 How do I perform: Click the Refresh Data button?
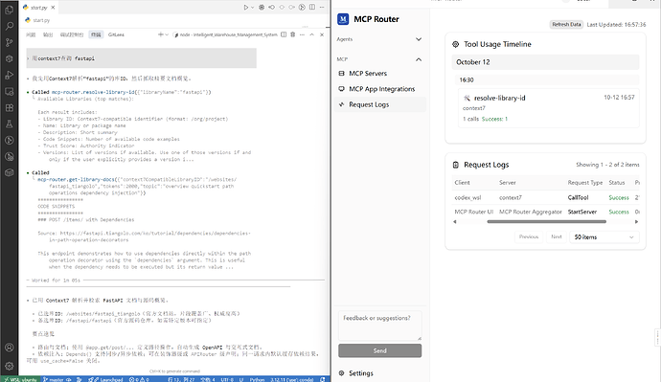point(566,25)
